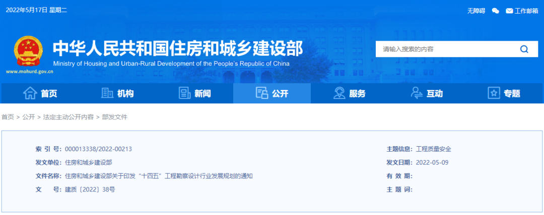The height and width of the screenshot is (215, 544).
Task: Click the house icon beside 首页
Action: click(x=30, y=93)
